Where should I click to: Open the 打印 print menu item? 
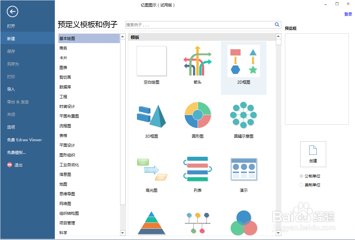27,77
